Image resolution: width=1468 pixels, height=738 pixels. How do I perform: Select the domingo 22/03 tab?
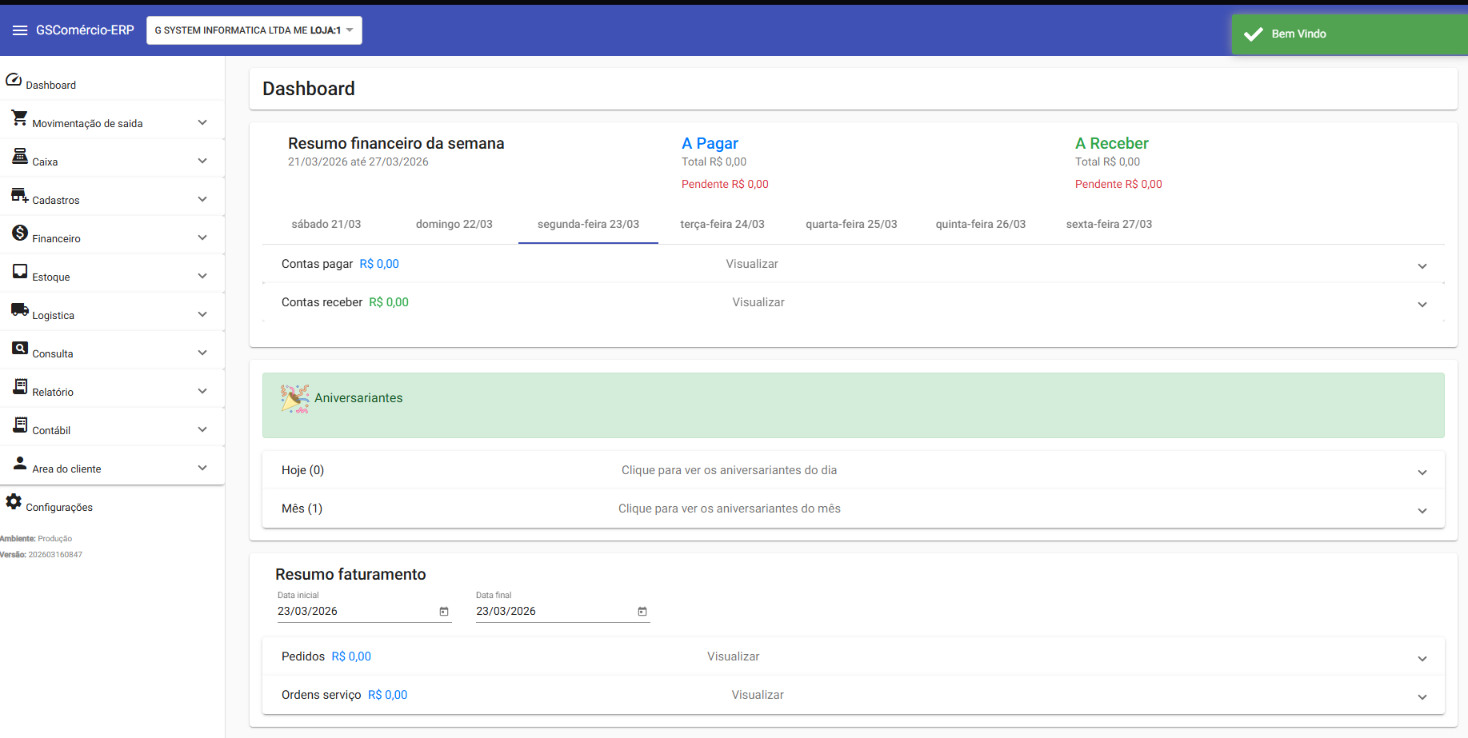(454, 225)
